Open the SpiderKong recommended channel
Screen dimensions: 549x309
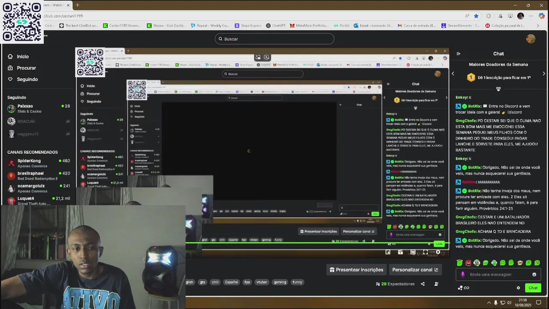(38, 164)
